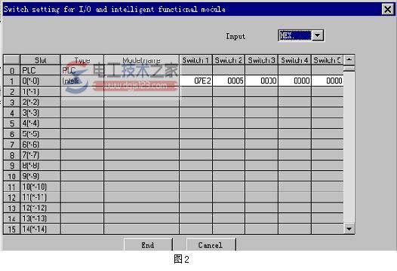
Task: Select row number 8 header
Action: pos(11,155)
